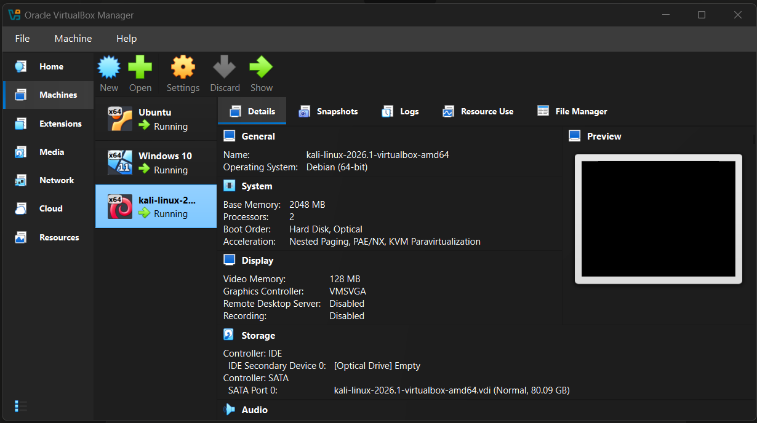Click the Ubuntu VM OS icon
757x423 pixels.
(120, 119)
